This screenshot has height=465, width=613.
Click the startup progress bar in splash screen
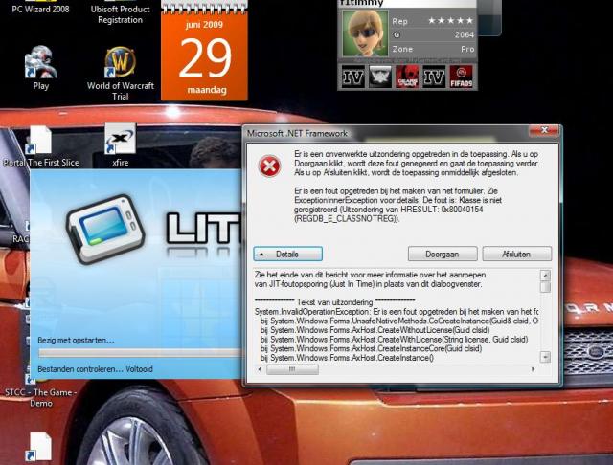point(140,353)
